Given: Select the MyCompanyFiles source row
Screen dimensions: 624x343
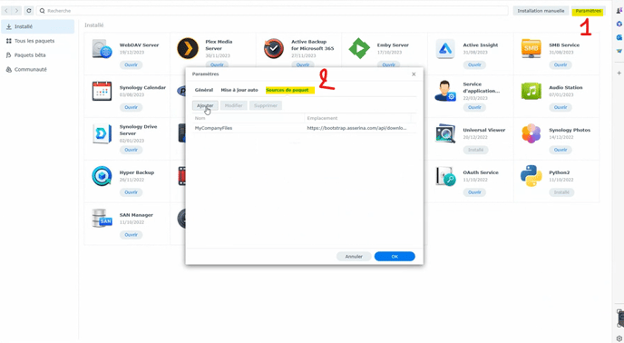Looking at the screenshot, I should point(304,128).
